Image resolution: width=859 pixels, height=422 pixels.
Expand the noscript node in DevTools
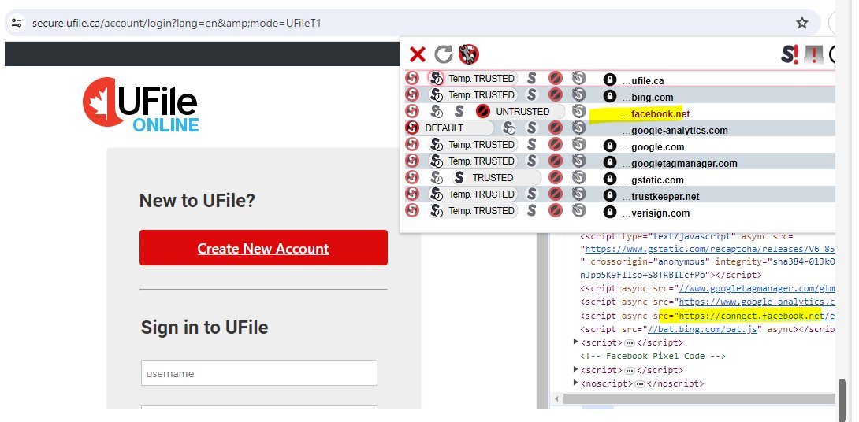tap(576, 383)
